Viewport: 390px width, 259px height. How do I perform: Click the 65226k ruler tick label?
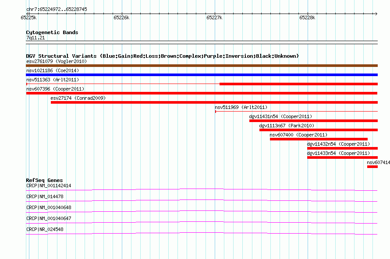tap(121, 18)
